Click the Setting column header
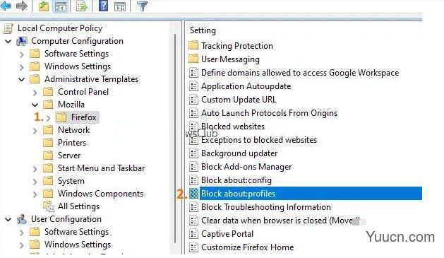Screen dimensions: 444x258 (x=203, y=30)
